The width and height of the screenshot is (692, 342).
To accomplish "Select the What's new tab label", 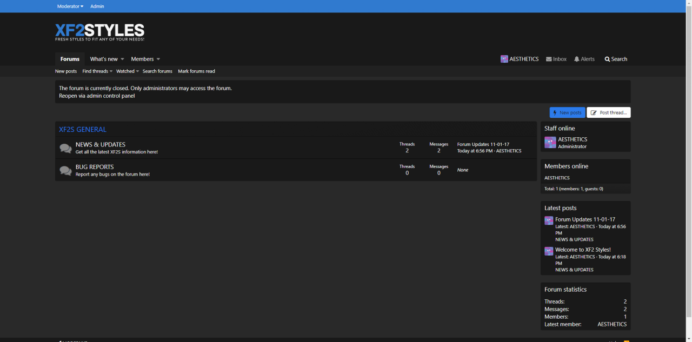I will (104, 59).
